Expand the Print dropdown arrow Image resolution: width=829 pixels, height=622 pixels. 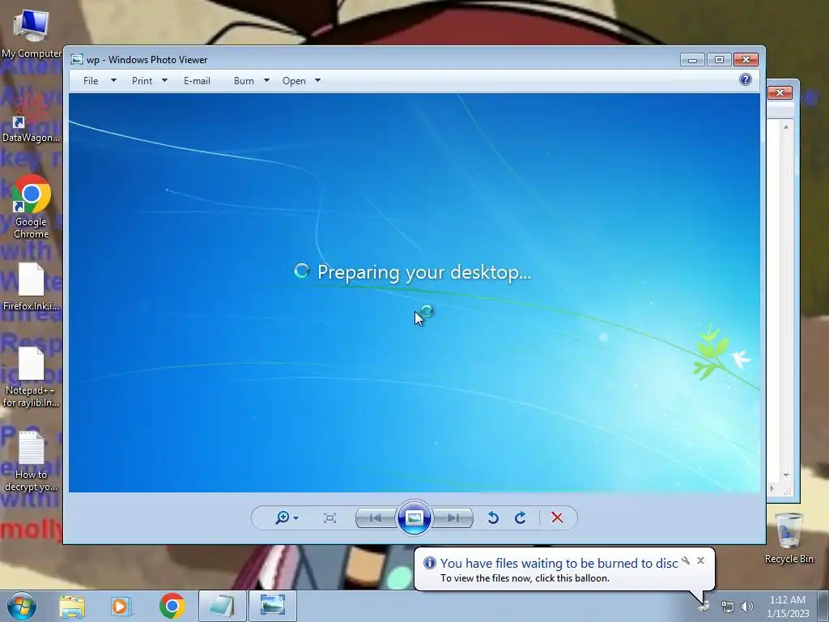point(164,80)
